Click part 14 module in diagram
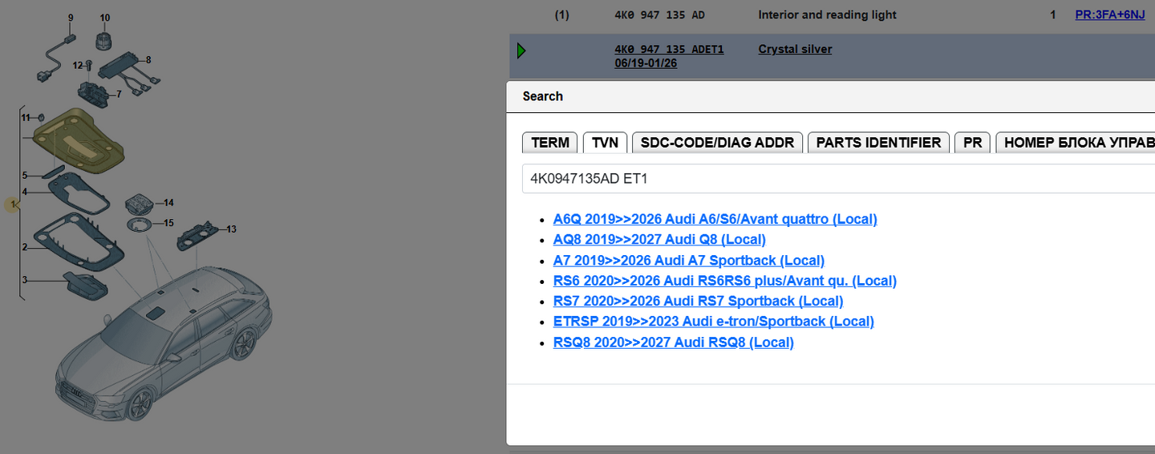The width and height of the screenshot is (1155, 454). 140,205
